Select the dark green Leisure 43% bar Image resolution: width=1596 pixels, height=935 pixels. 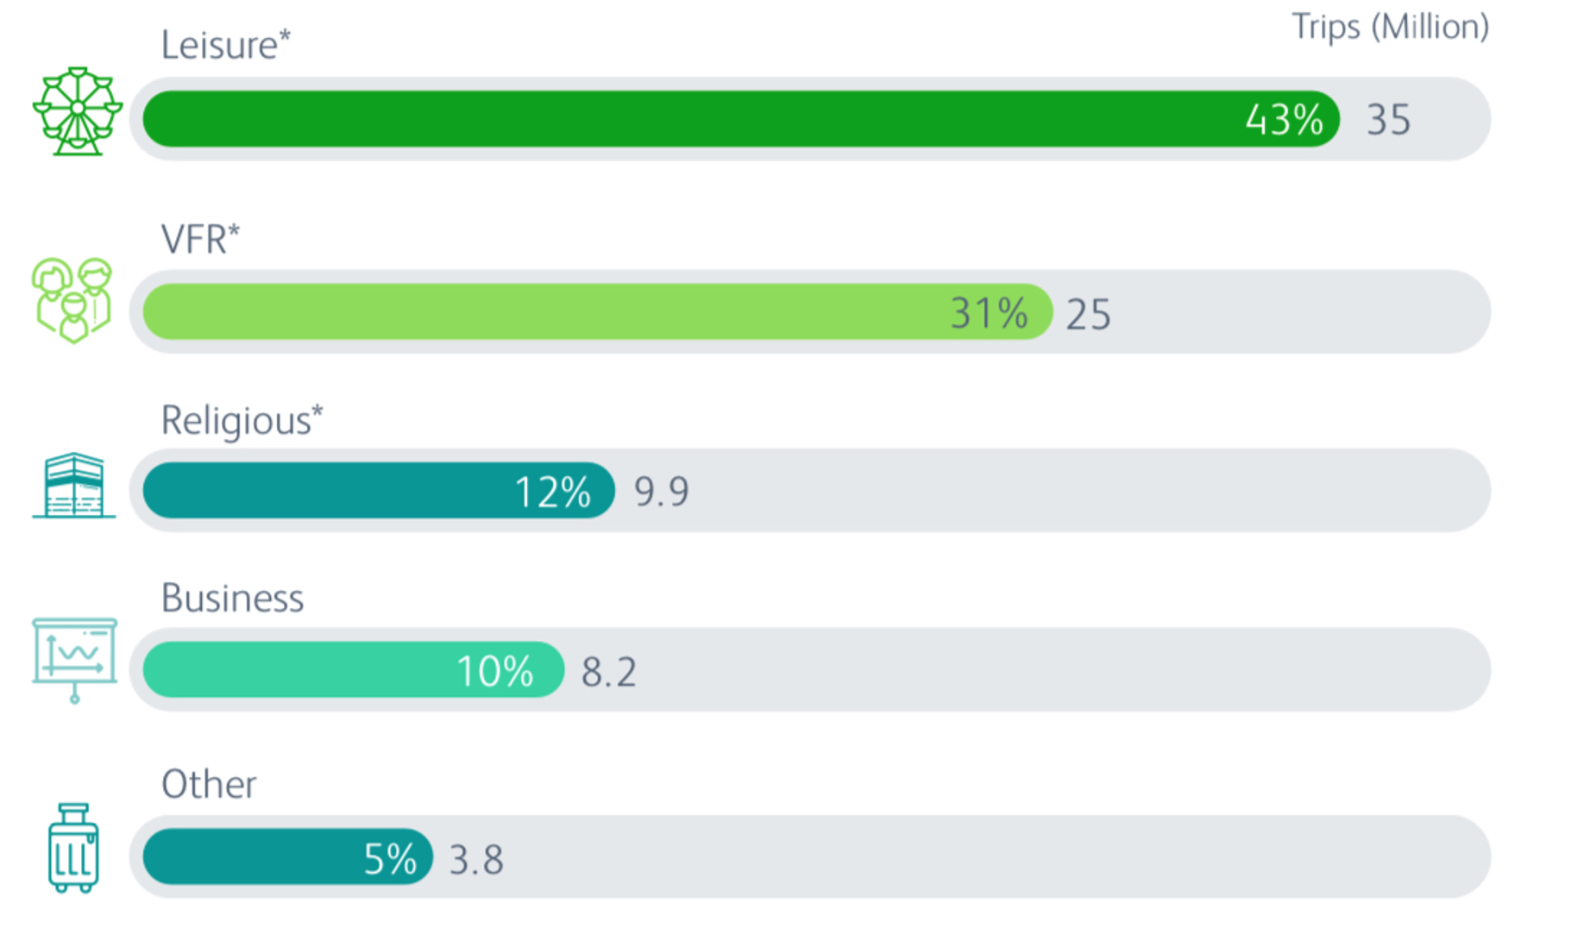tap(740, 119)
